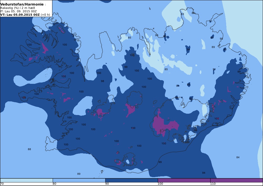The image size is (263, 186).
Task: Click the 'IT: Lau 05. 09. 2015 00Z' line
Action: coord(18,11)
